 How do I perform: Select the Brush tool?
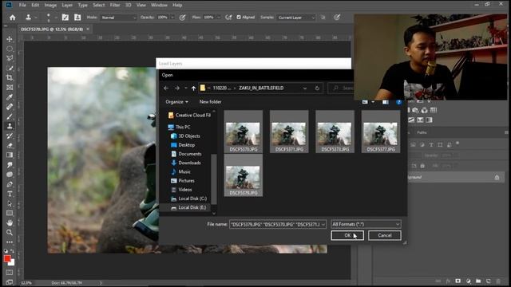10,116
